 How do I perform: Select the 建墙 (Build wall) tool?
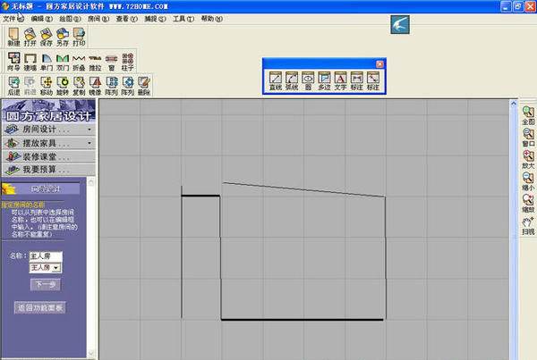coord(30,62)
